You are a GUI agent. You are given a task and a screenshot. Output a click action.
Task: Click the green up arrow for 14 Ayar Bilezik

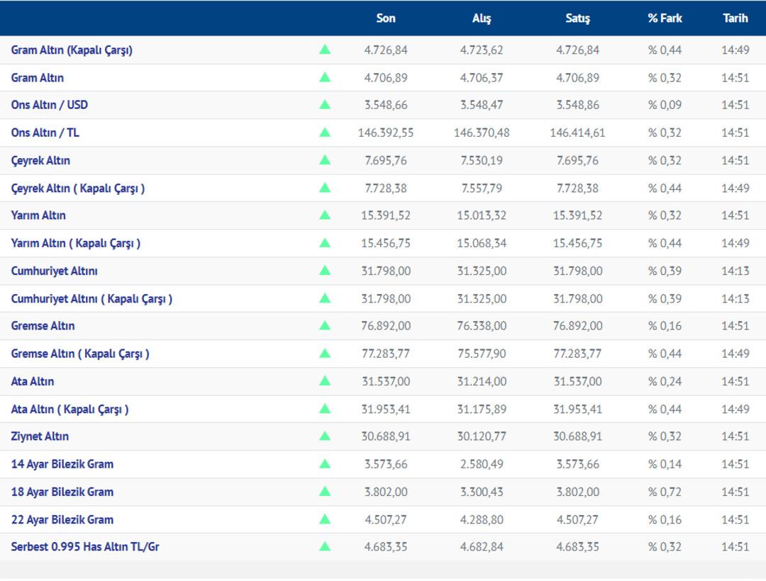(x=325, y=464)
